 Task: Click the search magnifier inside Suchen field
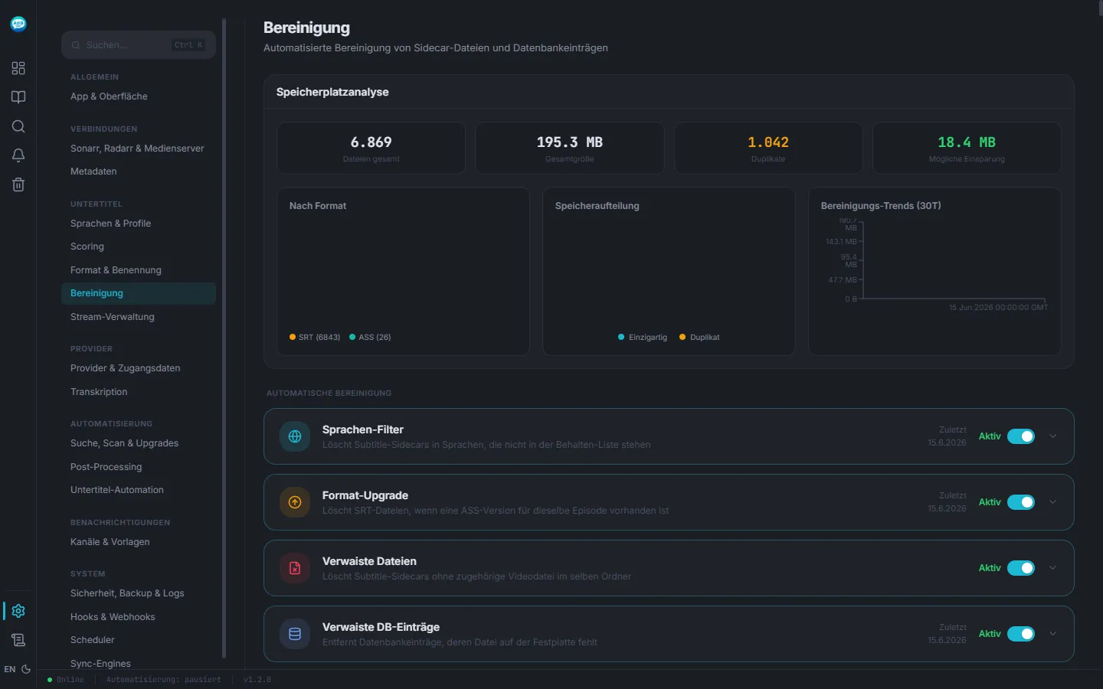click(x=76, y=45)
